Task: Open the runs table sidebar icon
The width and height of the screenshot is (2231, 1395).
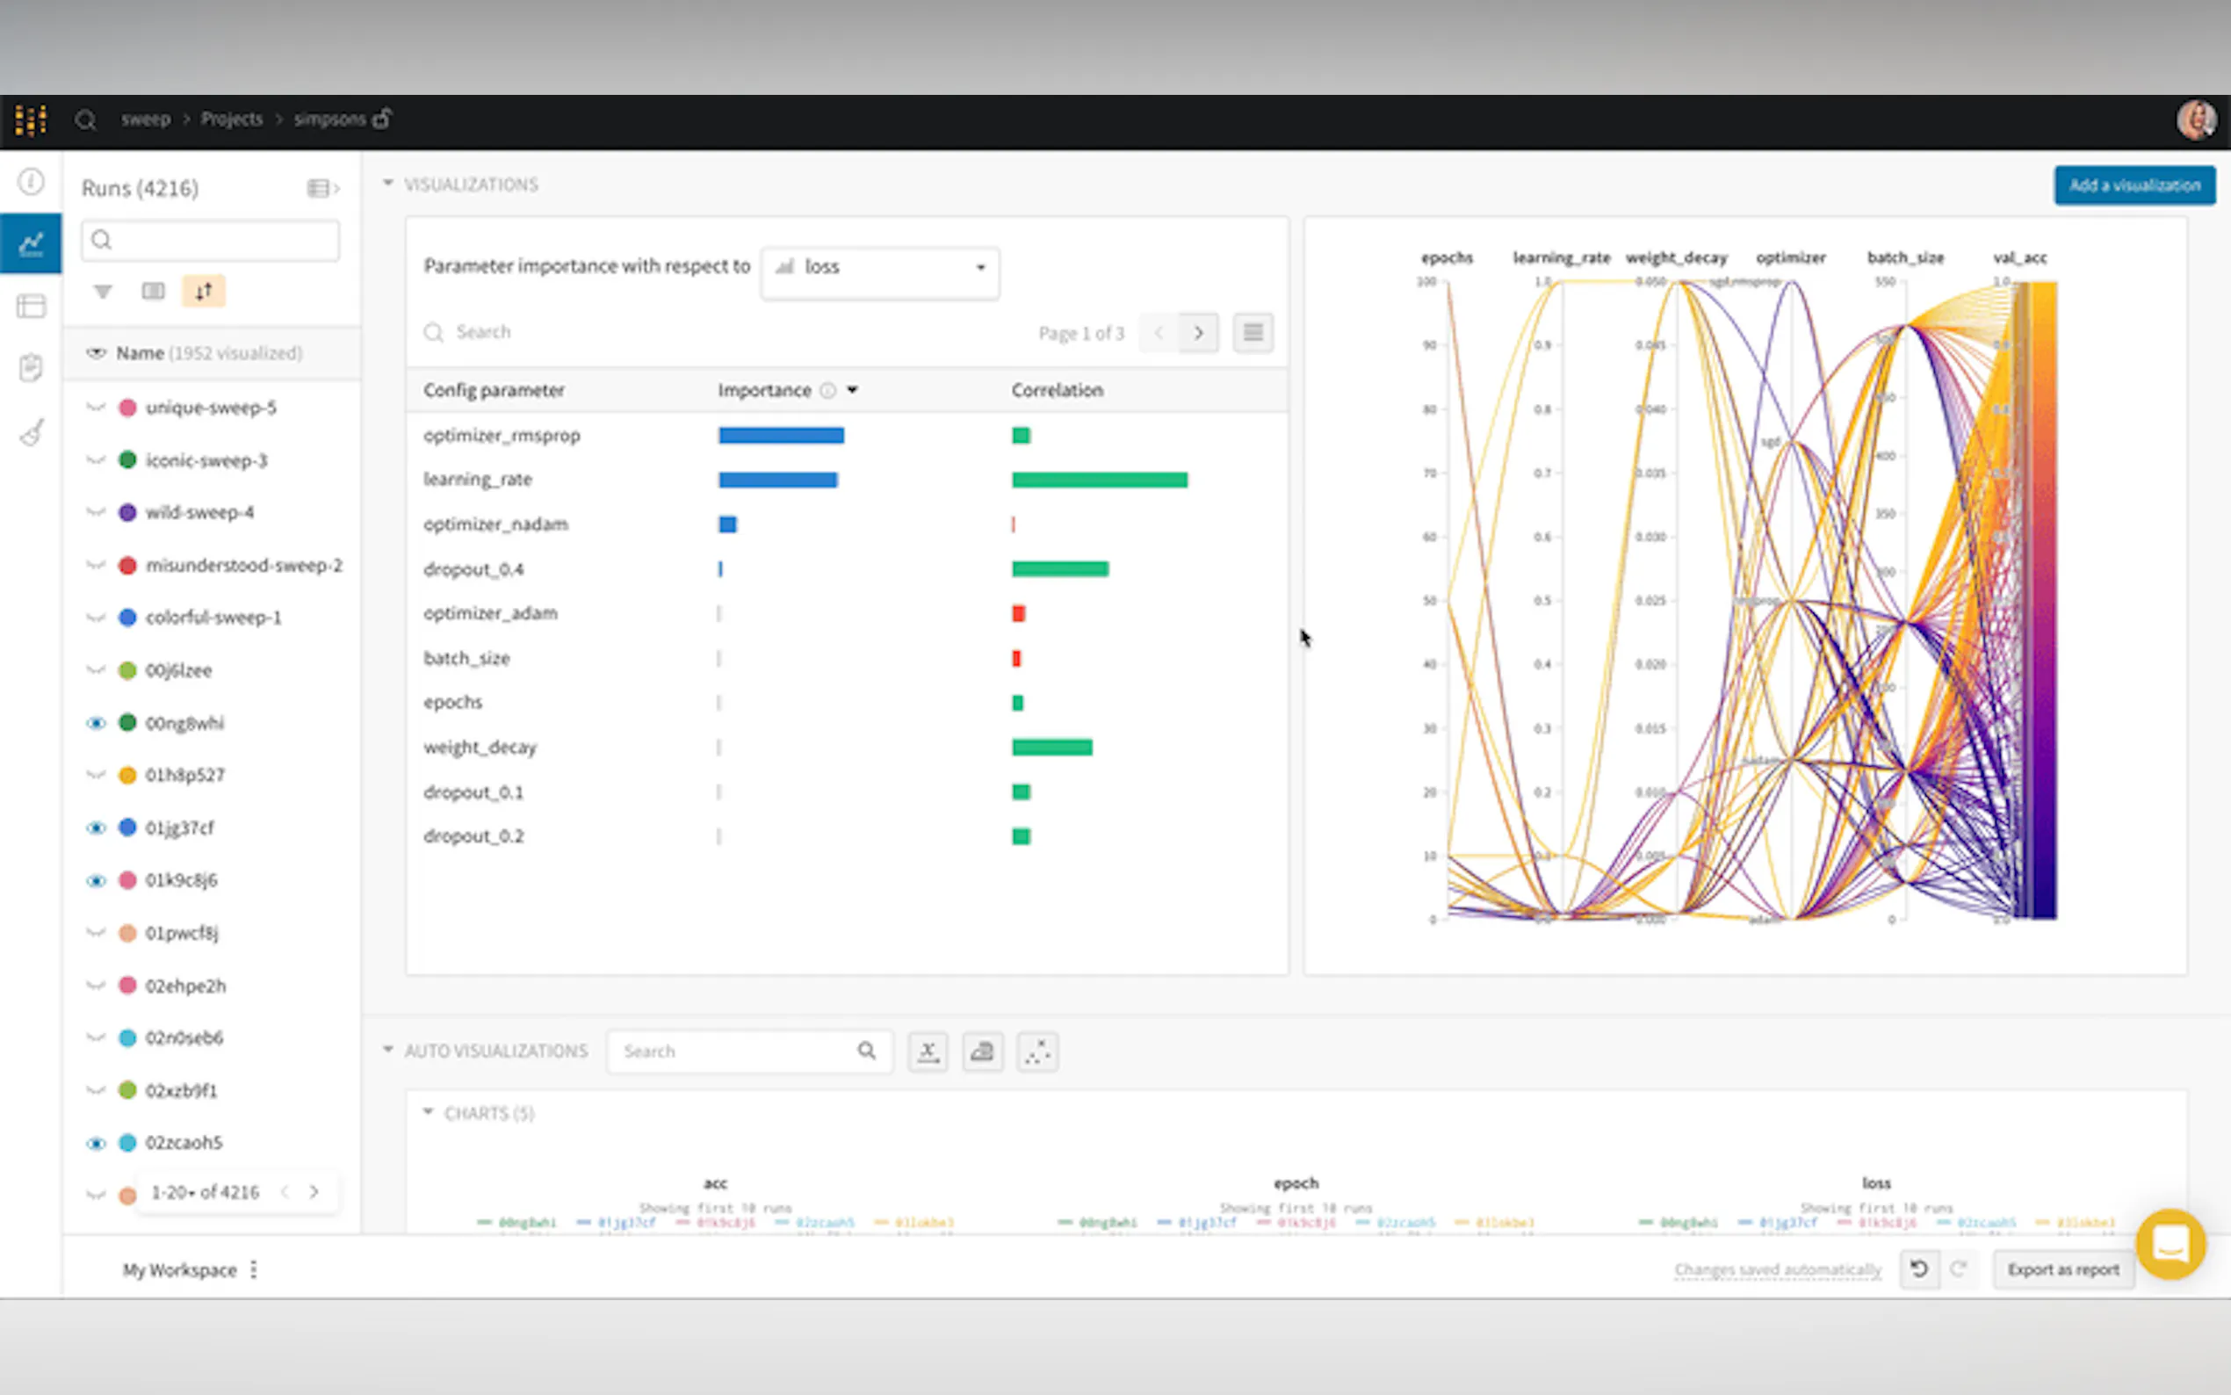Action: click(x=32, y=306)
